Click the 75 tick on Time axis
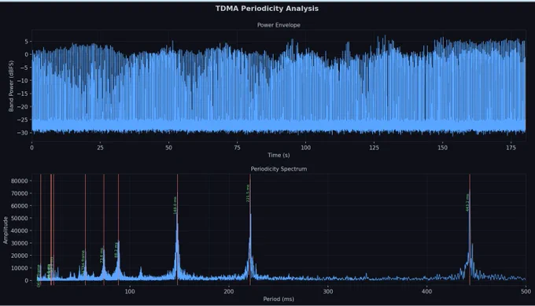This screenshot has width=535, height=306. 237,148
